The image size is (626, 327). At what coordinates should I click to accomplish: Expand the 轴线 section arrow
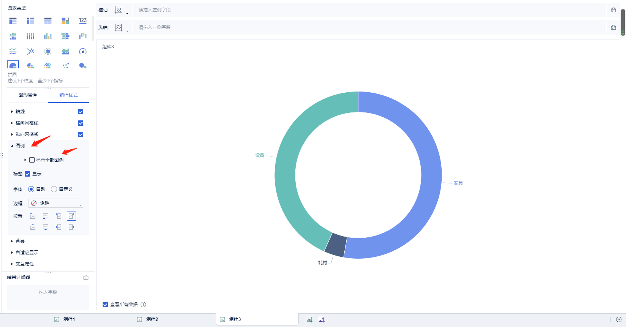12,112
